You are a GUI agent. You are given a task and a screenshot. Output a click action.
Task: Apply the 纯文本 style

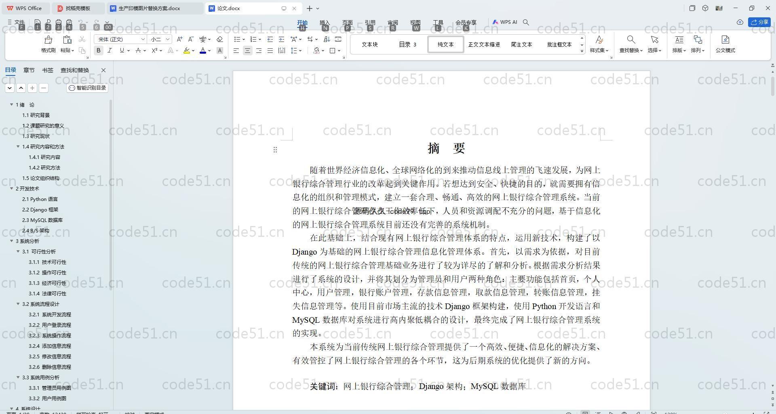pos(445,44)
